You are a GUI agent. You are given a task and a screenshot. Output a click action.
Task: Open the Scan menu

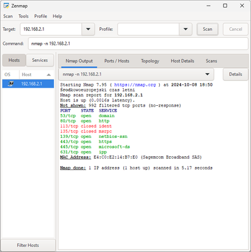(8, 16)
